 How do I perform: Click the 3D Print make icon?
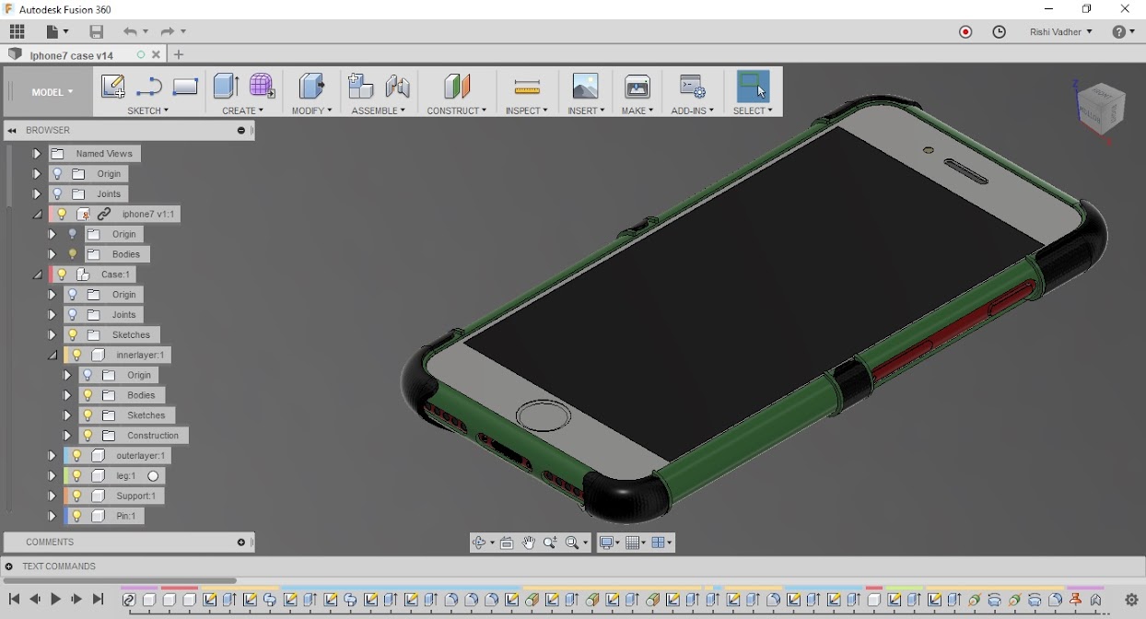637,87
